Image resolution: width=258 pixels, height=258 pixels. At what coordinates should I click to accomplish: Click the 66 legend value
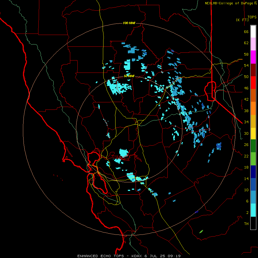click(246, 32)
